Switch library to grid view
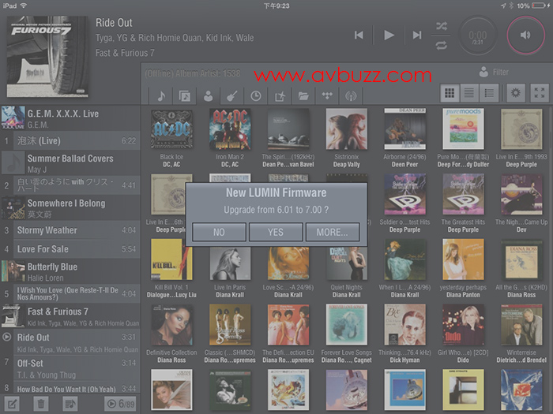The image size is (553, 414). (450, 93)
